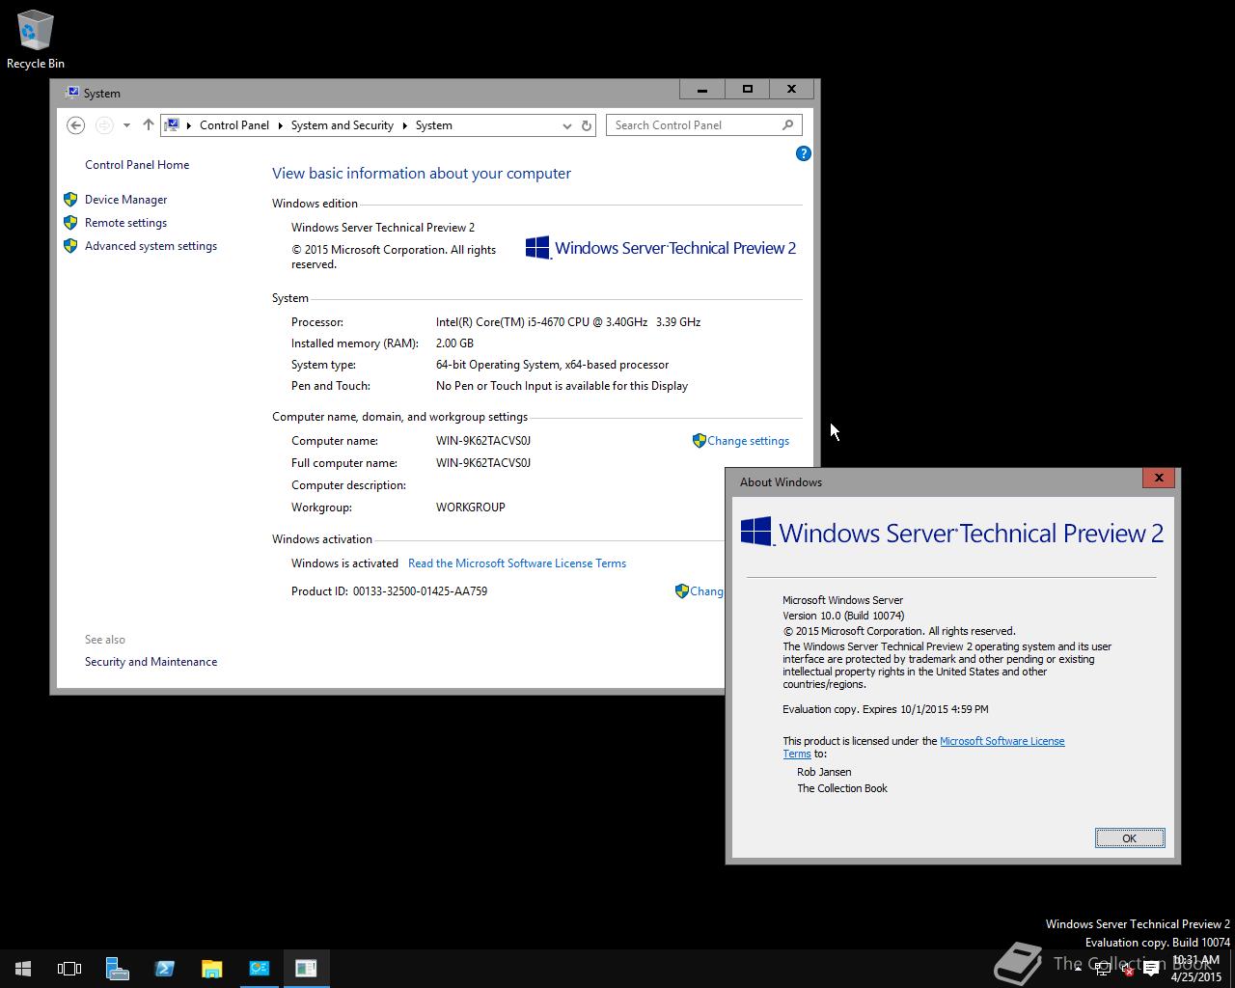Image resolution: width=1235 pixels, height=988 pixels.
Task: Minimize the System window
Action: coord(702,89)
